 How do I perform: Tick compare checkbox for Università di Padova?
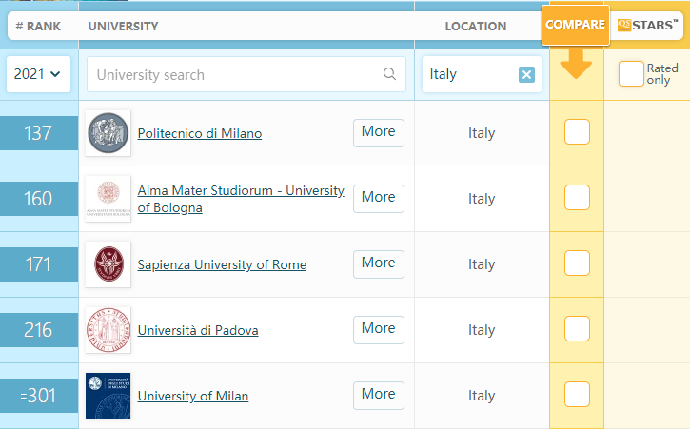[577, 328]
